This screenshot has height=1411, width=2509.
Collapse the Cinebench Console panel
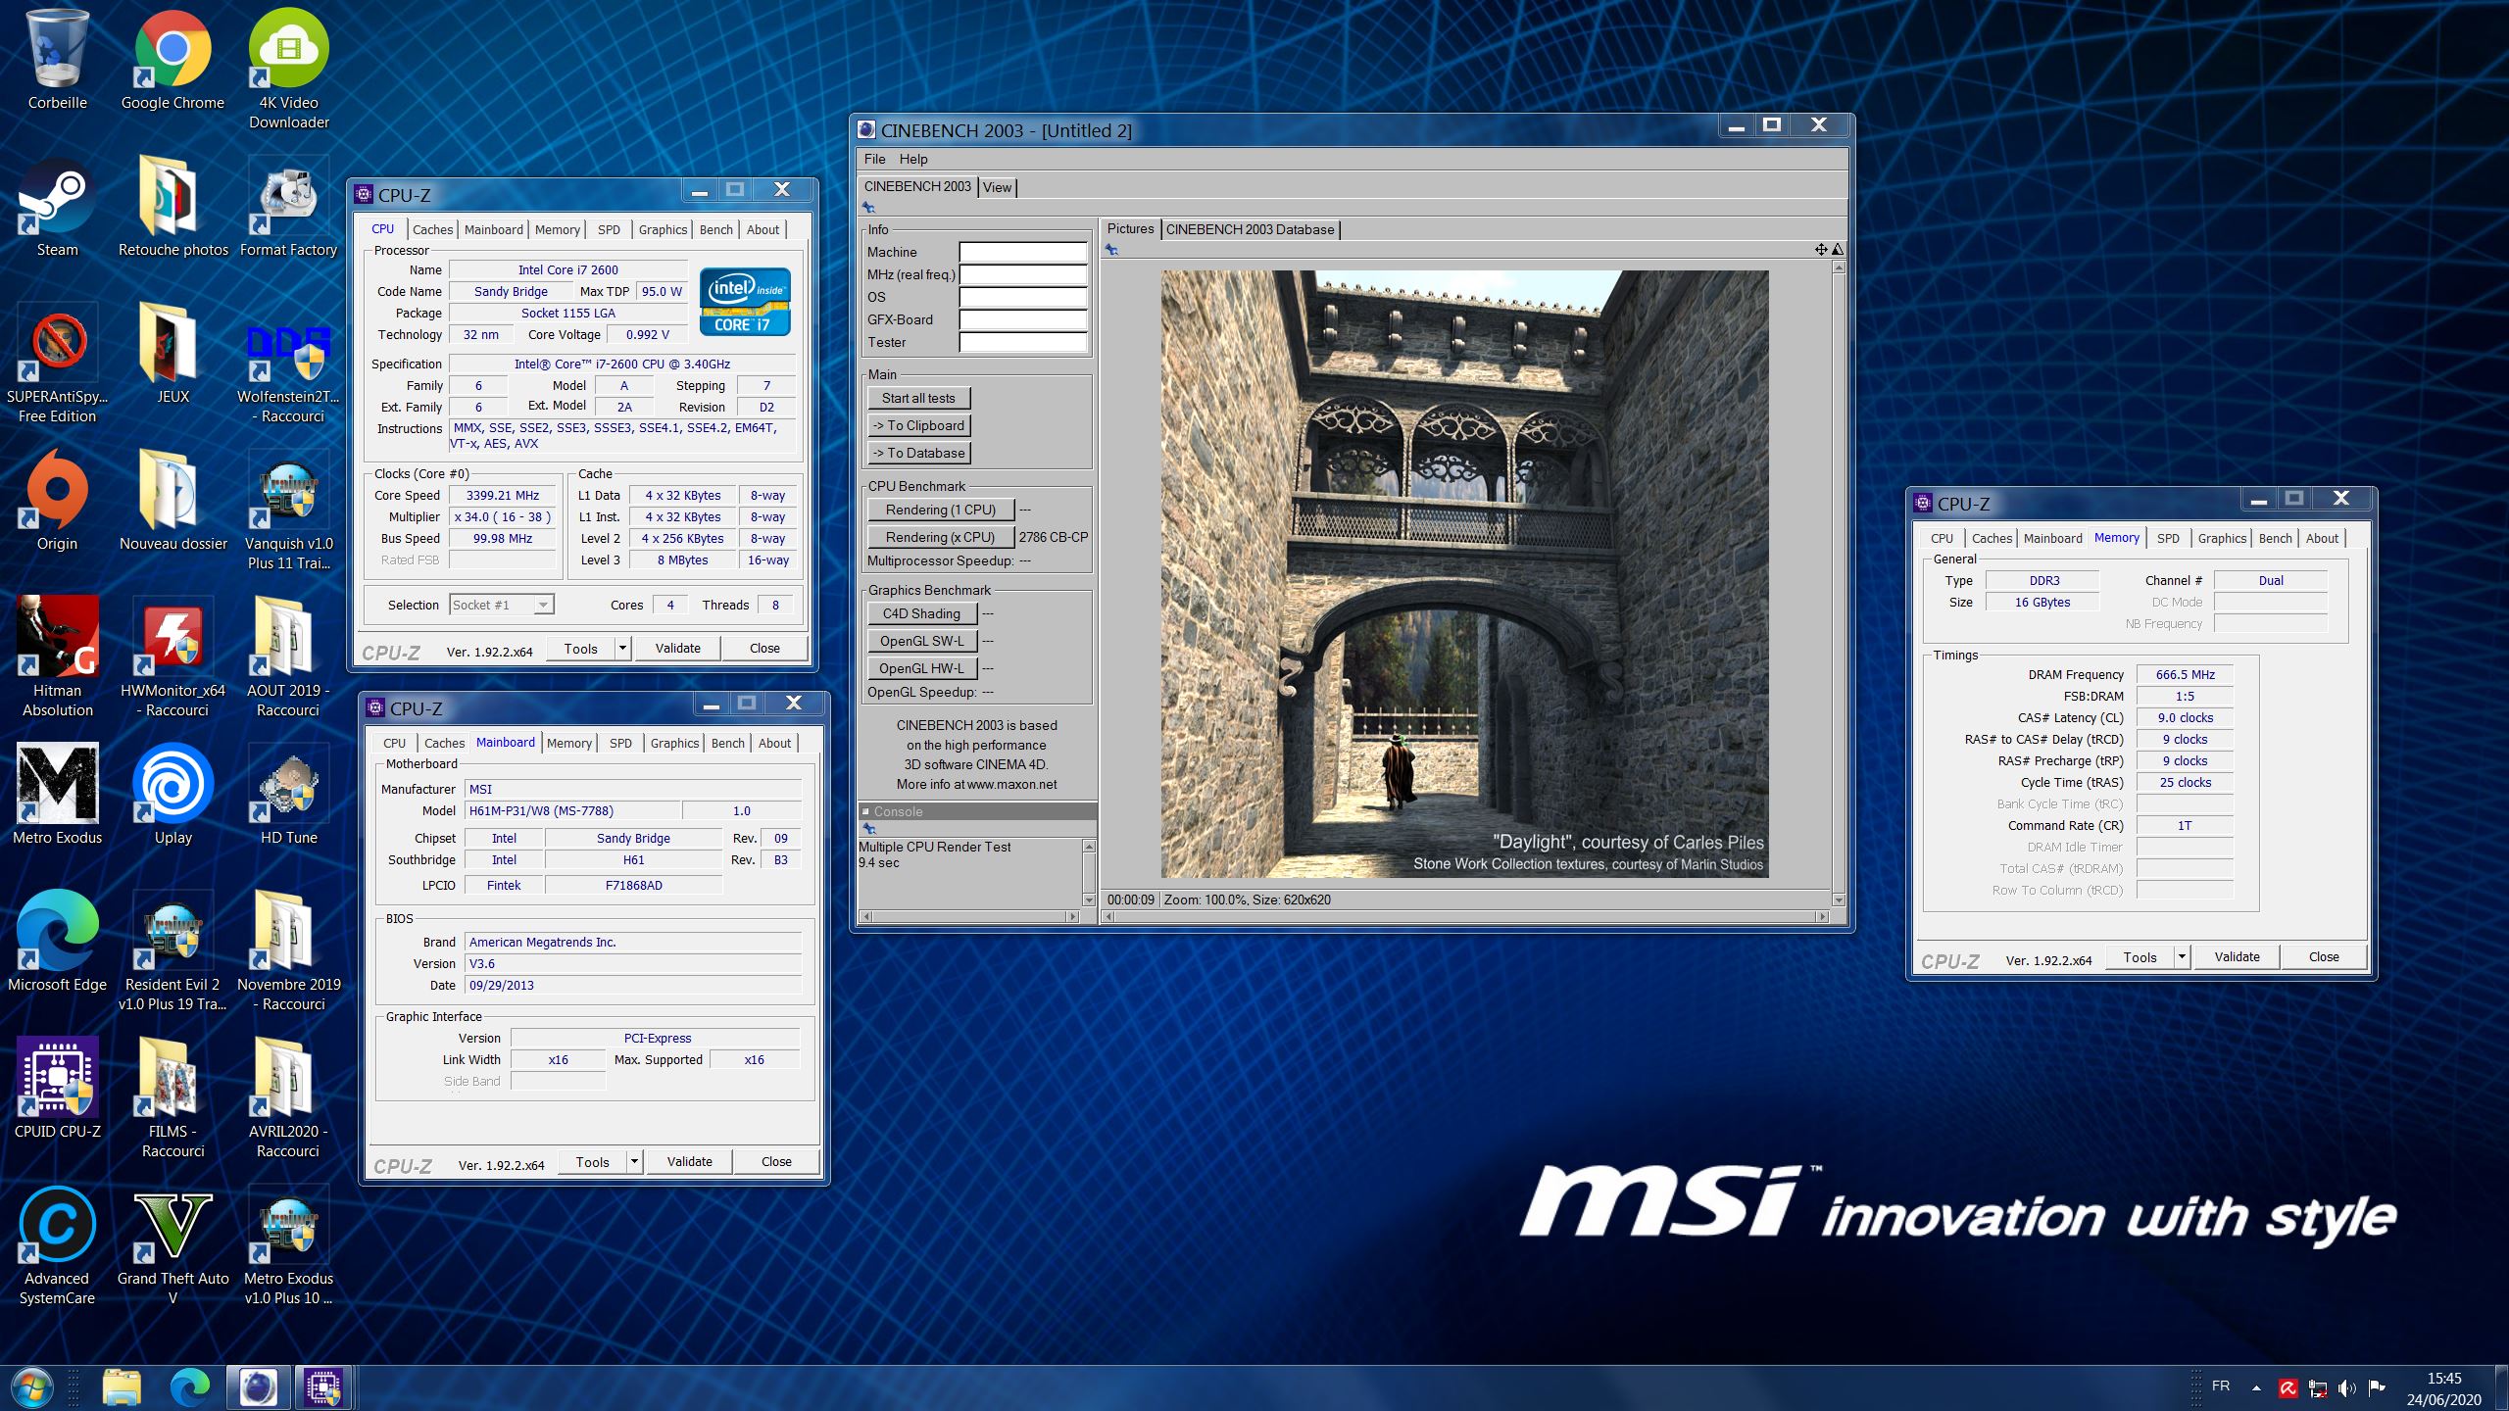click(865, 811)
